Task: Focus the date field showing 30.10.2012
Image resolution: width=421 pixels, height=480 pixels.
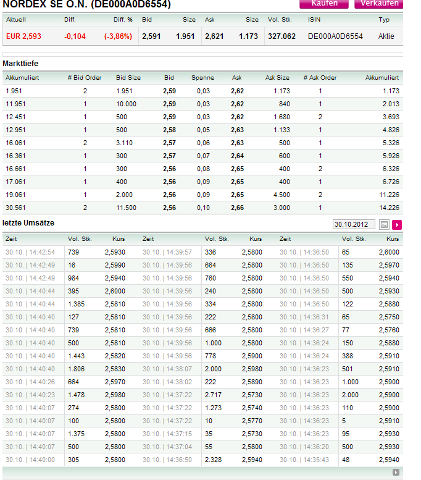Action: pyautogui.click(x=354, y=224)
